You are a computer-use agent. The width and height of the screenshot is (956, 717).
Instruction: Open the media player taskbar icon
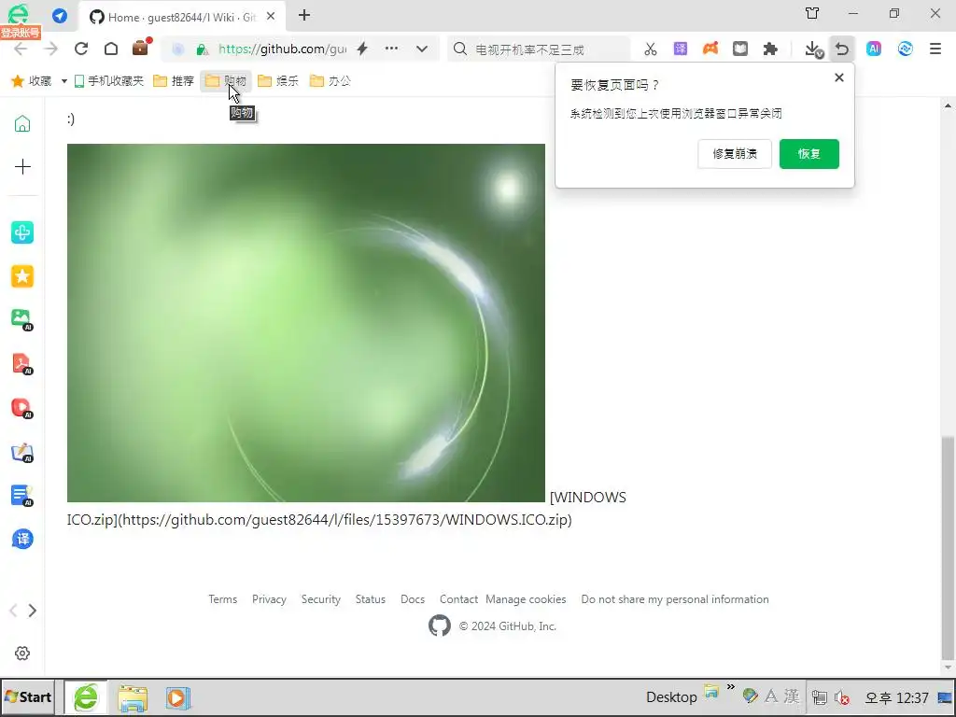tap(178, 698)
